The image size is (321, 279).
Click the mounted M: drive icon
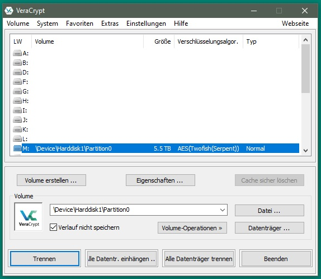click(x=17, y=148)
